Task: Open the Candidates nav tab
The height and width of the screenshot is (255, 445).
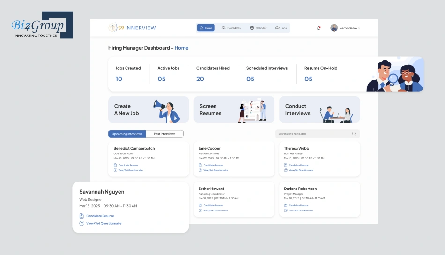Action: pos(231,28)
